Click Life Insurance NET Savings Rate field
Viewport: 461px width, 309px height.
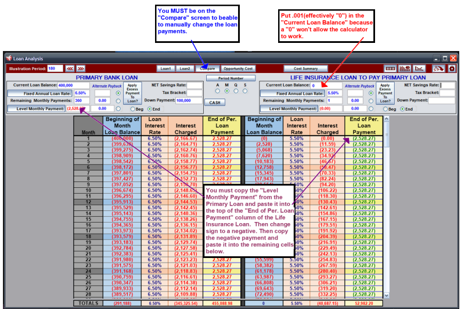[x=448, y=85]
